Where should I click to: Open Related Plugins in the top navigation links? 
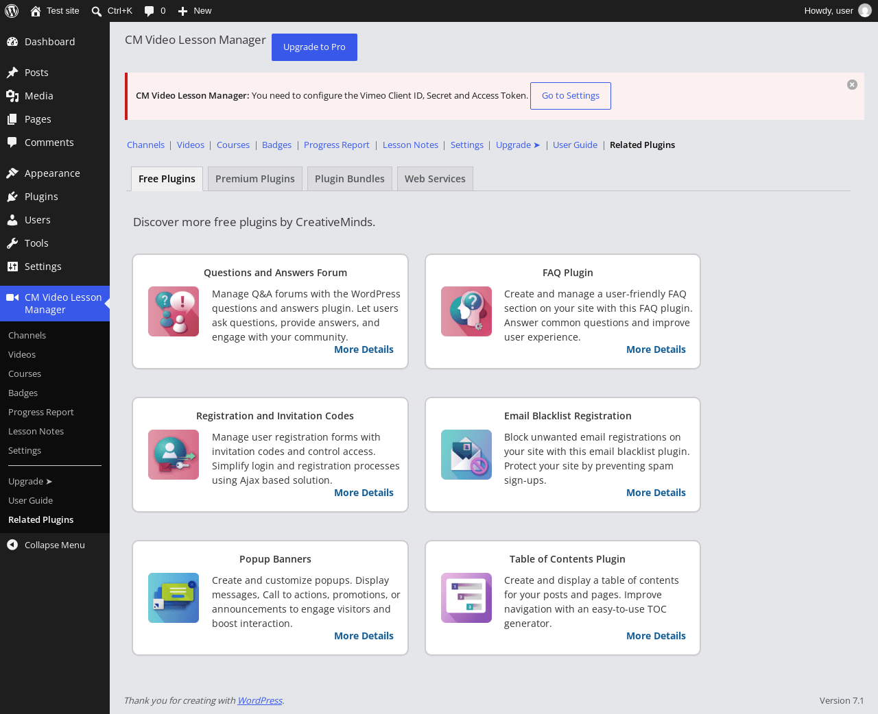point(642,145)
